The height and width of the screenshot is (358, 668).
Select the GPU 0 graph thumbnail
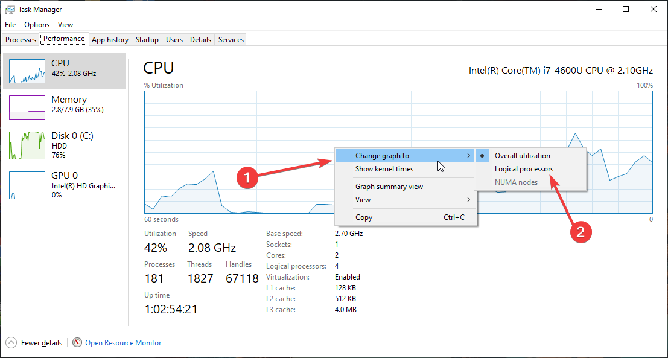27,185
